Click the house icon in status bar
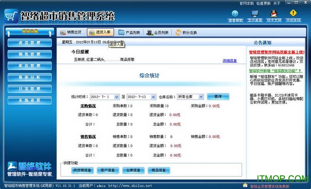 (x=245, y=185)
